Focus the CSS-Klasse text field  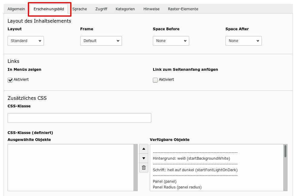pos(79,118)
